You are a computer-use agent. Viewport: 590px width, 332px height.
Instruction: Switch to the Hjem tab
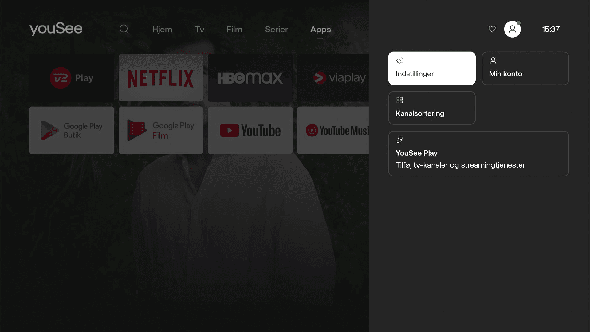click(162, 30)
